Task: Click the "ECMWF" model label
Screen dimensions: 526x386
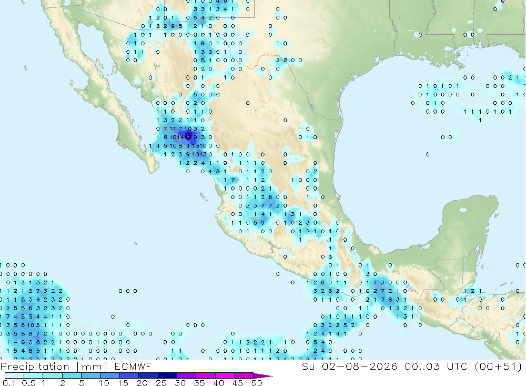Action: (133, 366)
